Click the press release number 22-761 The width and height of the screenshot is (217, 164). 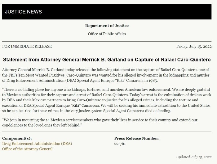pos(120,144)
